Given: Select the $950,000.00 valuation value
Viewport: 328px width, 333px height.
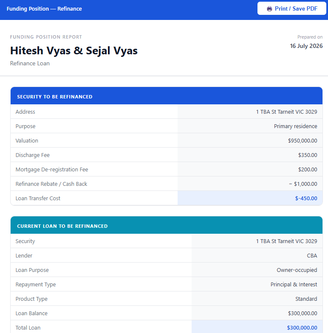Looking at the screenshot, I should pyautogui.click(x=303, y=140).
